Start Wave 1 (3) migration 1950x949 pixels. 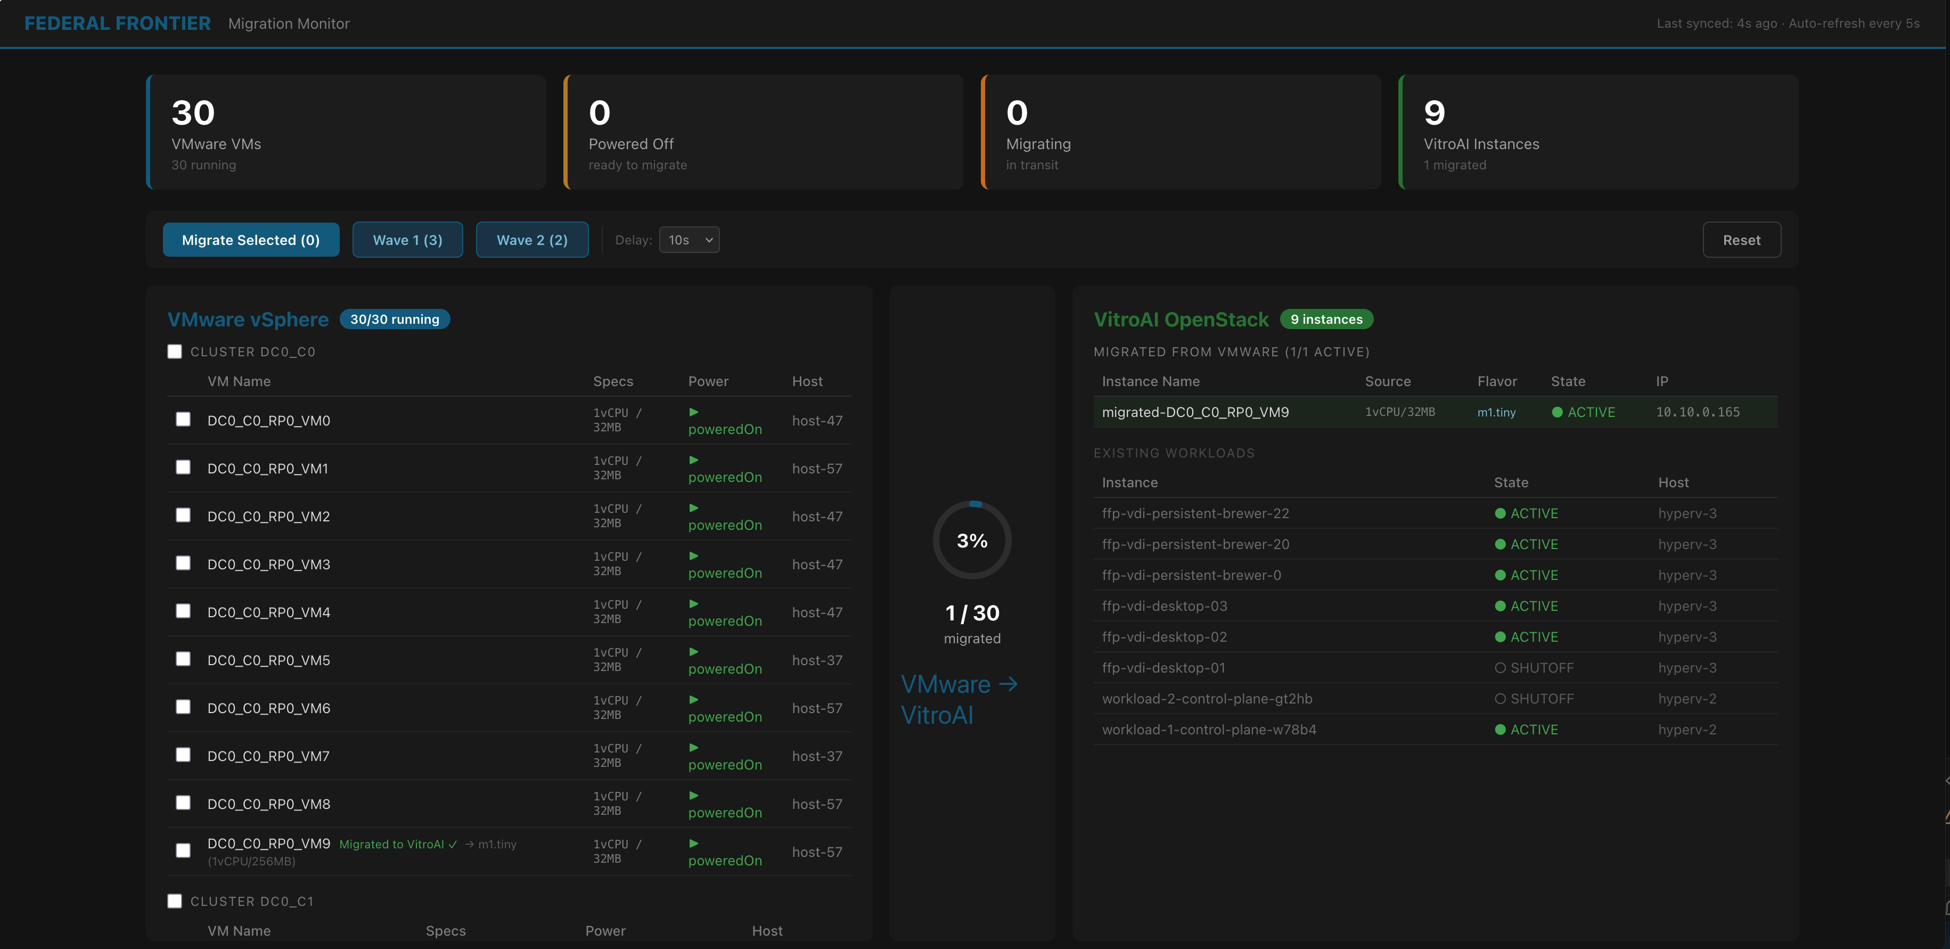point(407,240)
